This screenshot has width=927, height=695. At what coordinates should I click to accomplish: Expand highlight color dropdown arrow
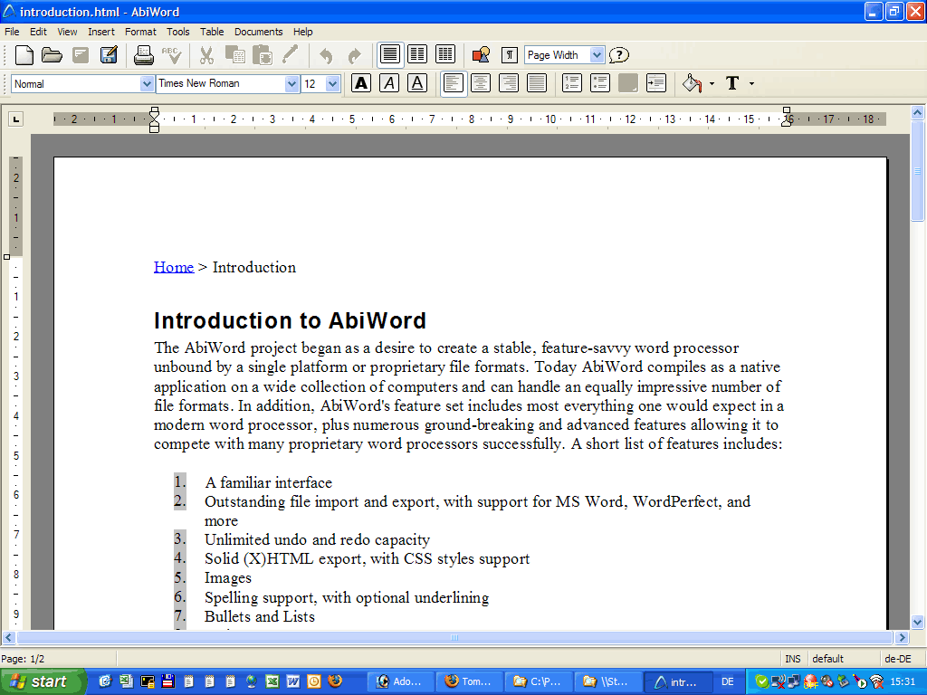tap(712, 84)
